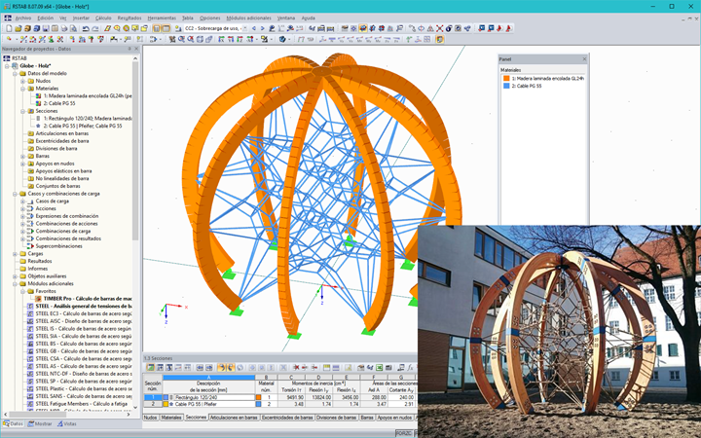Viewport: 701px width, 438px height.
Task: Click the Mostrar navigator tab
Action: click(x=40, y=423)
